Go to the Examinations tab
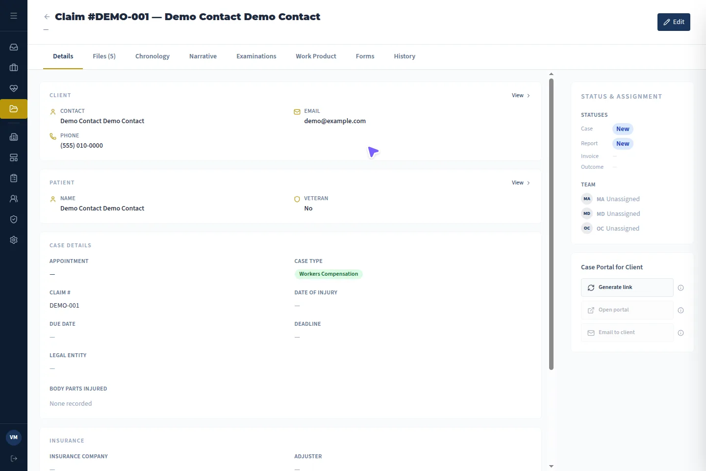This screenshot has height=471, width=706. pyautogui.click(x=256, y=56)
